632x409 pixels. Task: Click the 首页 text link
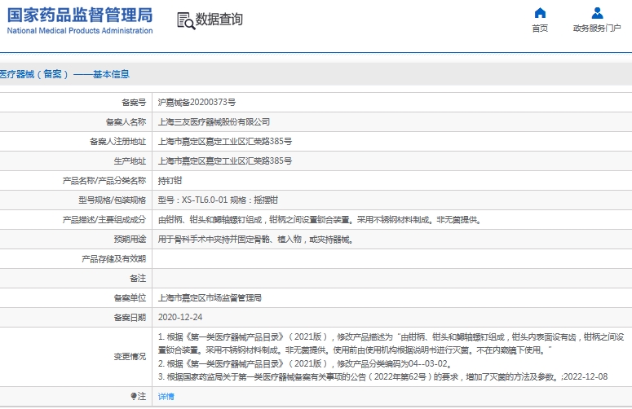coord(540,29)
